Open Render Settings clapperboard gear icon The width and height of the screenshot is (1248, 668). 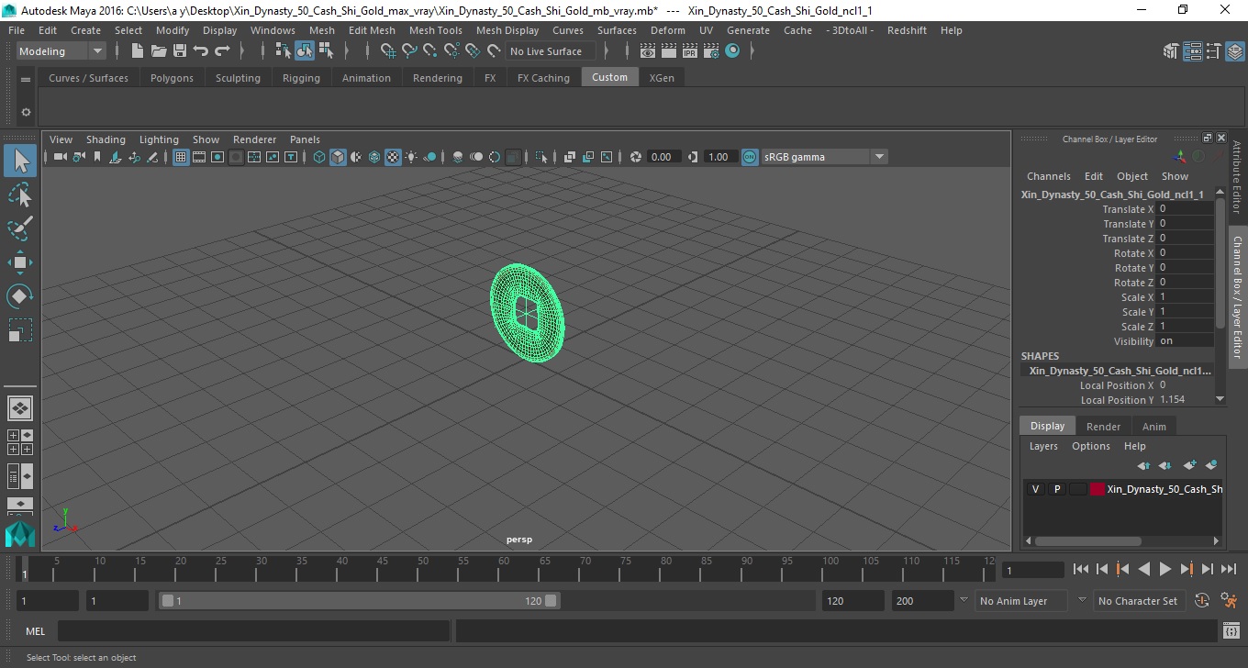point(711,51)
